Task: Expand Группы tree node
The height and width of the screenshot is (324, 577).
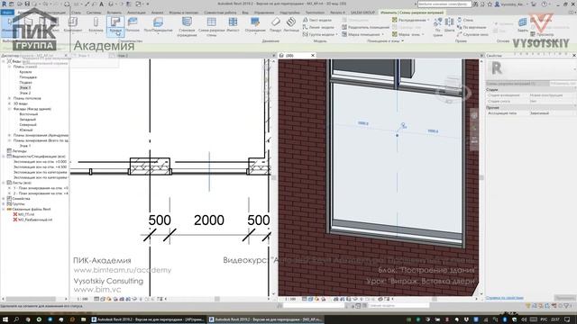Action: tap(4, 204)
